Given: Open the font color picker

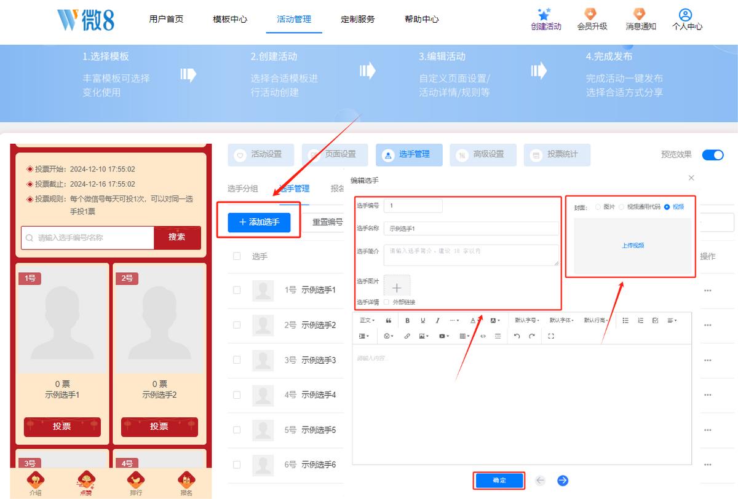Looking at the screenshot, I should [x=476, y=320].
